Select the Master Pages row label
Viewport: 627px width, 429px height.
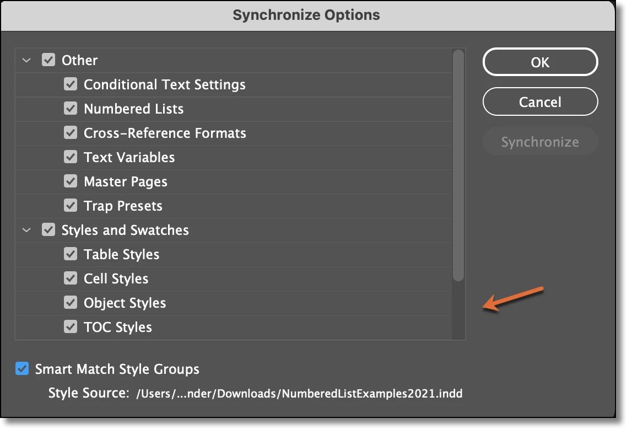tap(126, 181)
